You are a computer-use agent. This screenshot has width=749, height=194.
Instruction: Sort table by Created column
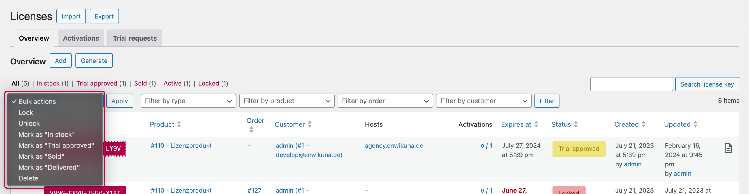626,125
